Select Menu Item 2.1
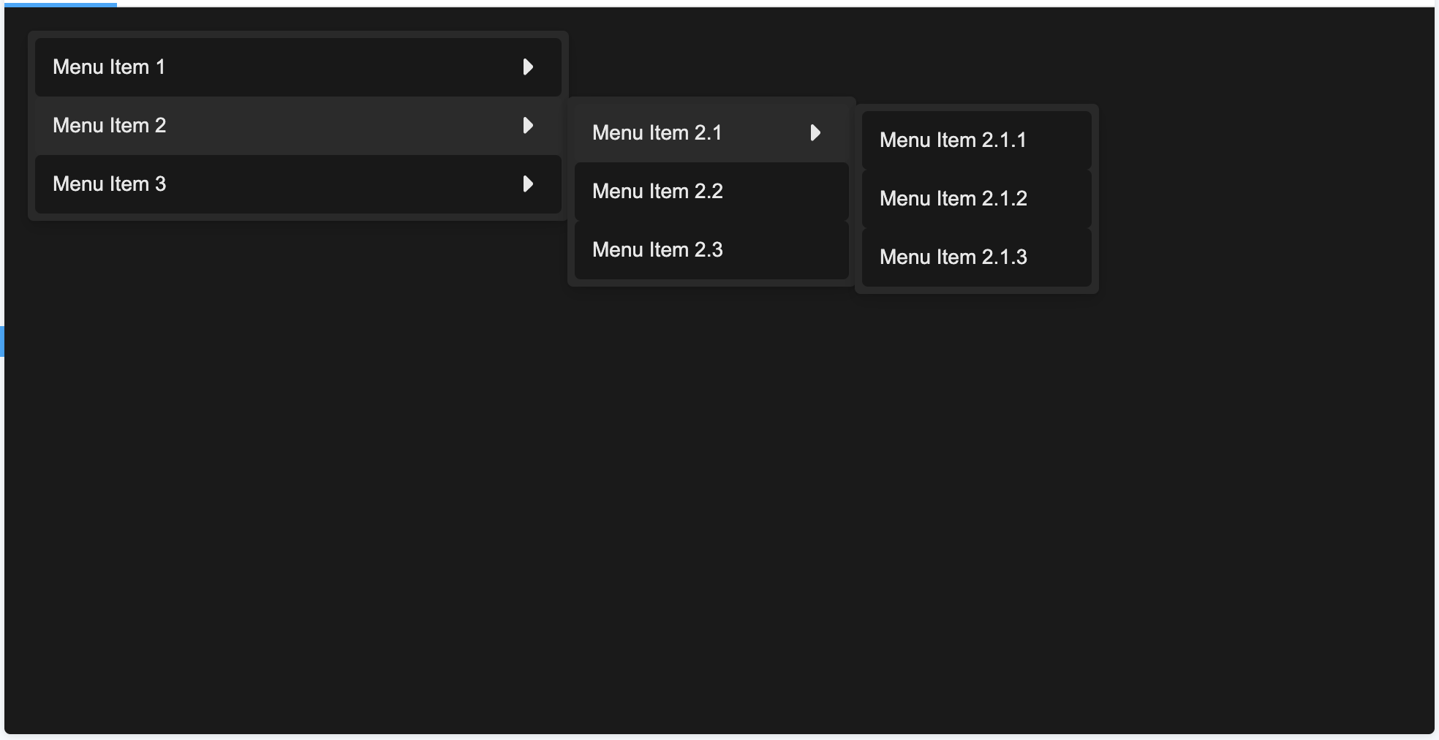The image size is (1439, 740). [711, 133]
